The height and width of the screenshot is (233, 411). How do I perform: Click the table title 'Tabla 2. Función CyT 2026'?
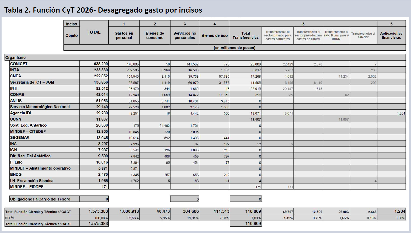click(103, 10)
